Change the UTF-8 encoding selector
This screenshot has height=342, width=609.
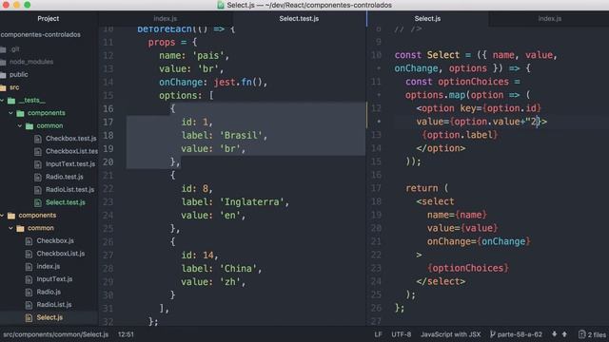click(x=402, y=334)
